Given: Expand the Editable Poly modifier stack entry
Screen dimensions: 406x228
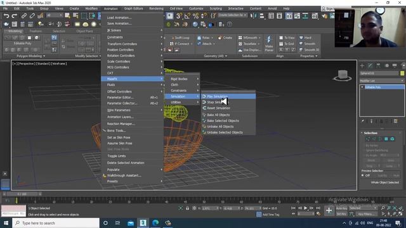Looking at the screenshot, I should [x=362, y=87].
